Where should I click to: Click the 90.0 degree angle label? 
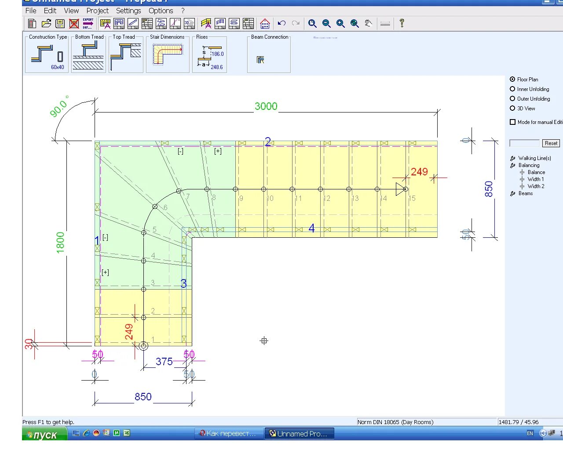coord(59,106)
